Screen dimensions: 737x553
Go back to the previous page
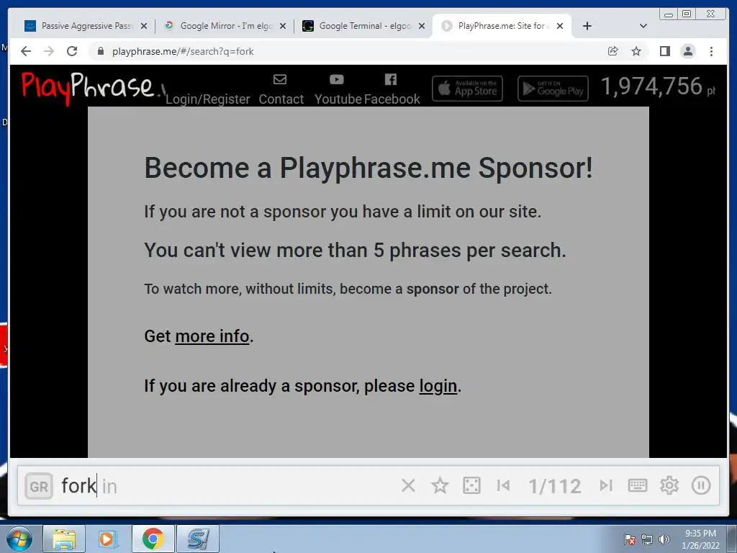tap(26, 51)
